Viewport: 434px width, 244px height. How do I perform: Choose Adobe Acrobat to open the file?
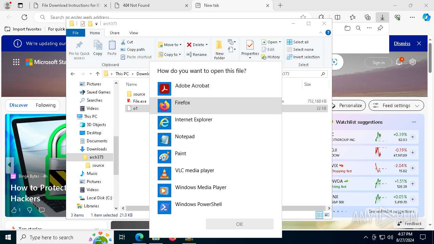pos(216,89)
